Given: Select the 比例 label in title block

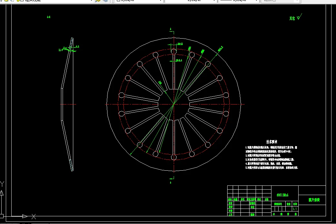Looking at the screenshot, I should pyautogui.click(x=295, y=204).
